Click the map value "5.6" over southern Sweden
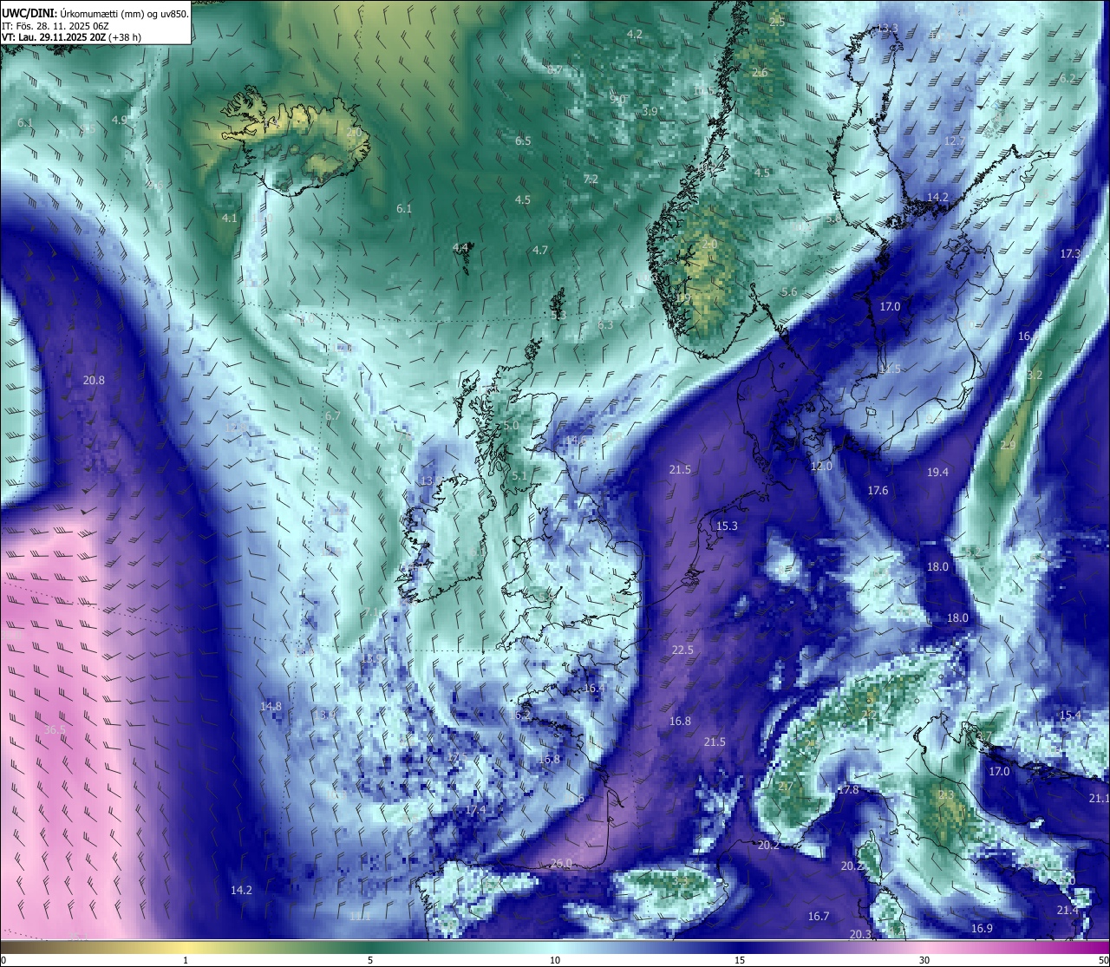This screenshot has width=1110, height=967. coord(789,292)
